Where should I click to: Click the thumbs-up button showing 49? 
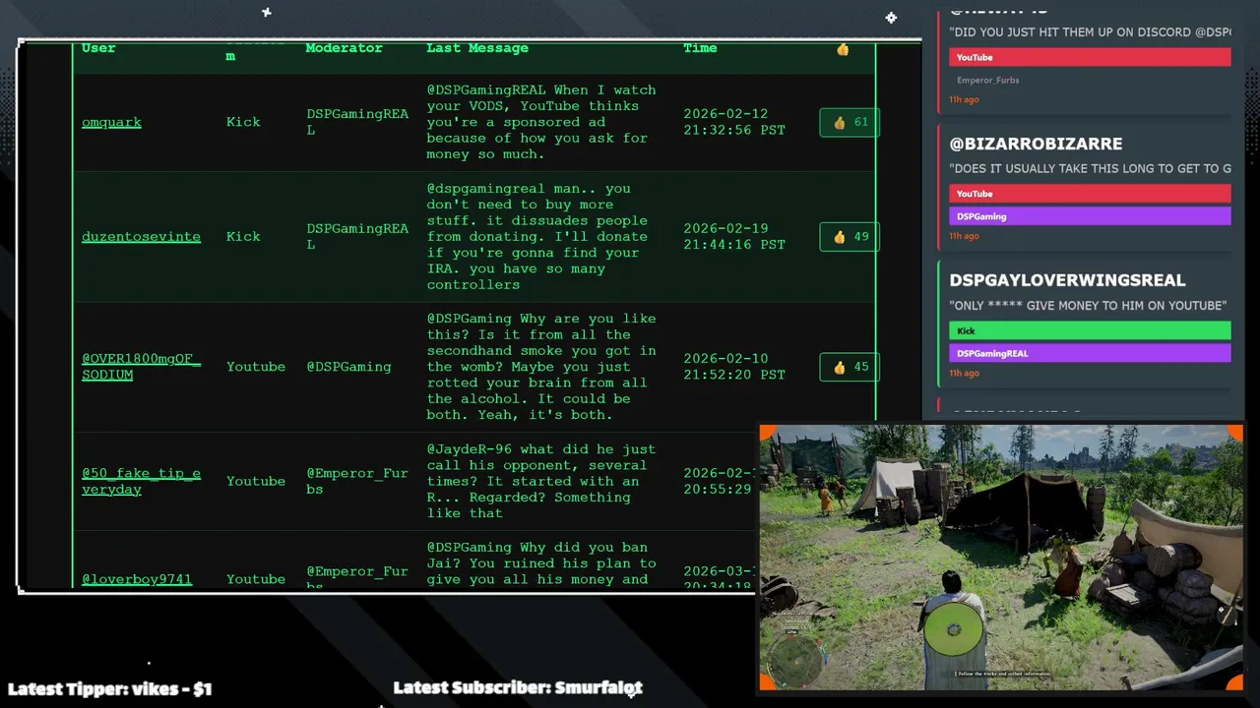coord(850,236)
